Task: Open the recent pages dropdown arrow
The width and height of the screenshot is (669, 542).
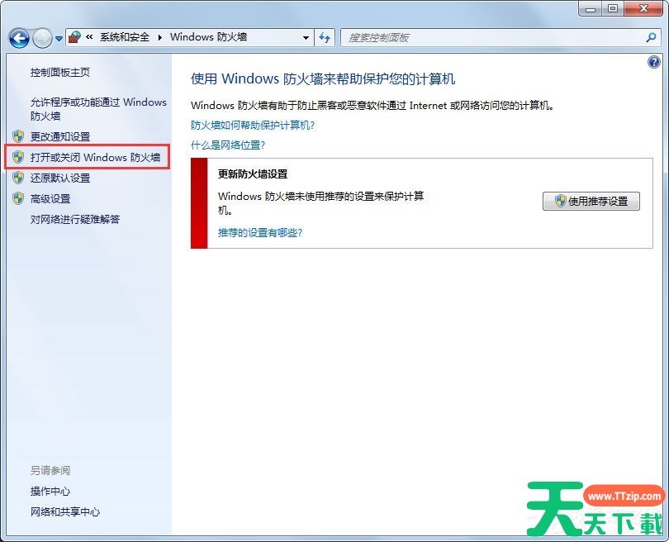Action: pos(59,39)
